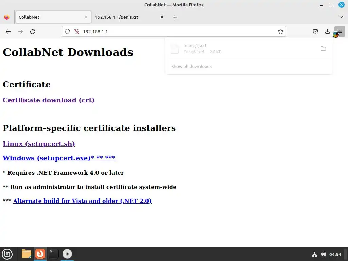Open Firefox View pinned icon
The height and width of the screenshot is (261, 348).
click(x=7, y=17)
